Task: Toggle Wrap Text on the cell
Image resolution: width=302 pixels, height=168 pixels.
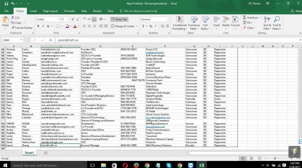Action: [119, 20]
